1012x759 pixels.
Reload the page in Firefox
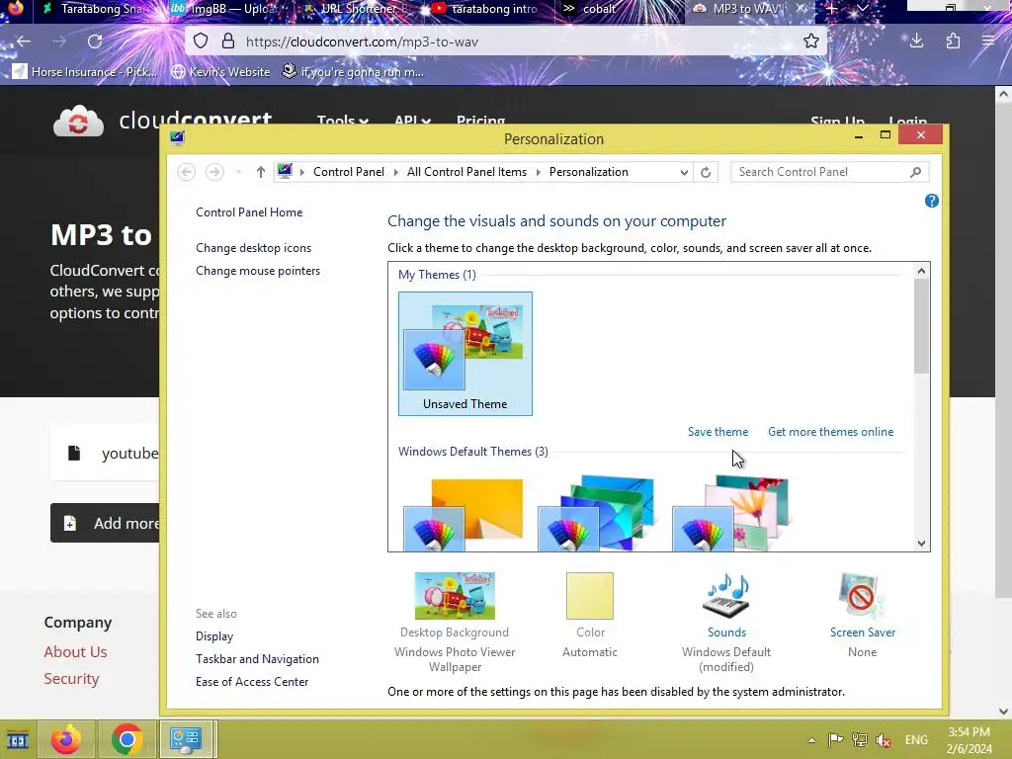[x=95, y=42]
